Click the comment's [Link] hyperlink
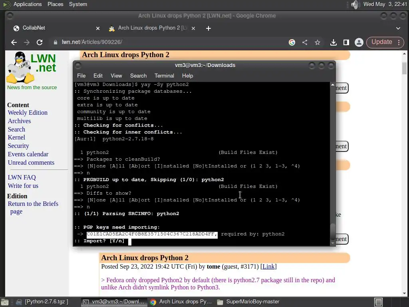 pyautogui.click(x=268, y=267)
